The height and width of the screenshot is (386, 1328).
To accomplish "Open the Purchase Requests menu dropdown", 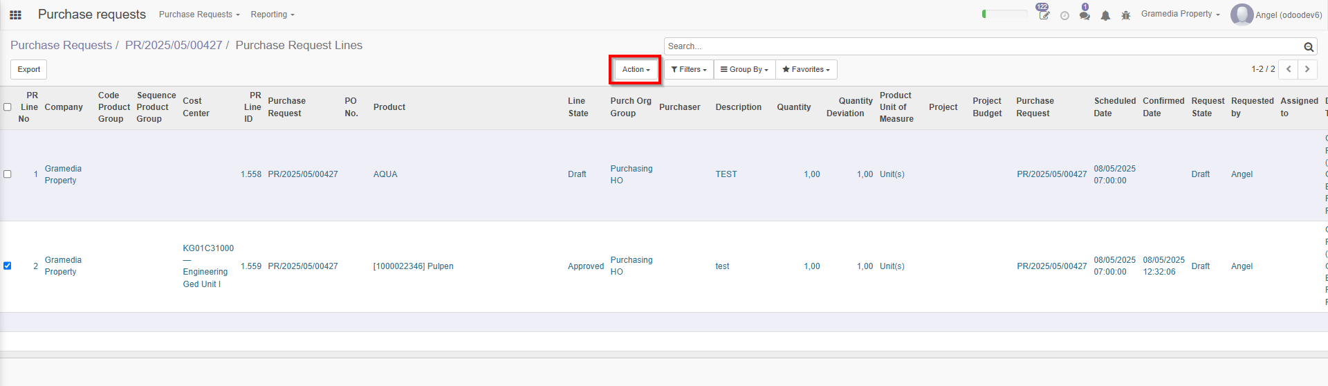I will coord(199,15).
